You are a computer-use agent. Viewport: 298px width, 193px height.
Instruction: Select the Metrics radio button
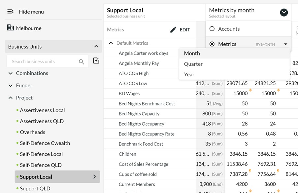click(x=212, y=44)
